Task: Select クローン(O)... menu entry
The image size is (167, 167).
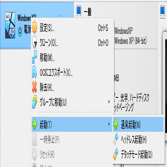Action: click(x=72, y=42)
